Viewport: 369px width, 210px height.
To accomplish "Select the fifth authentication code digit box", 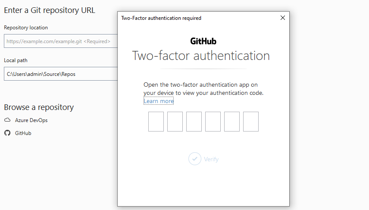I will (232, 122).
